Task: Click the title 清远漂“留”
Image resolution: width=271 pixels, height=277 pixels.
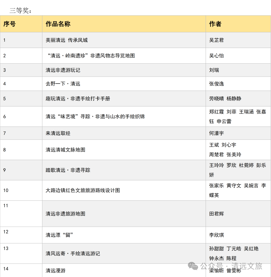Action: (x=59, y=235)
